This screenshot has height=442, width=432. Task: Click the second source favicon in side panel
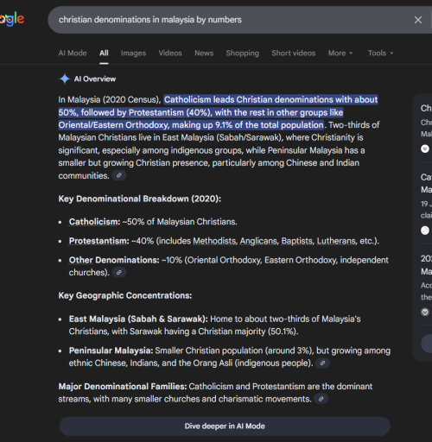(425, 230)
